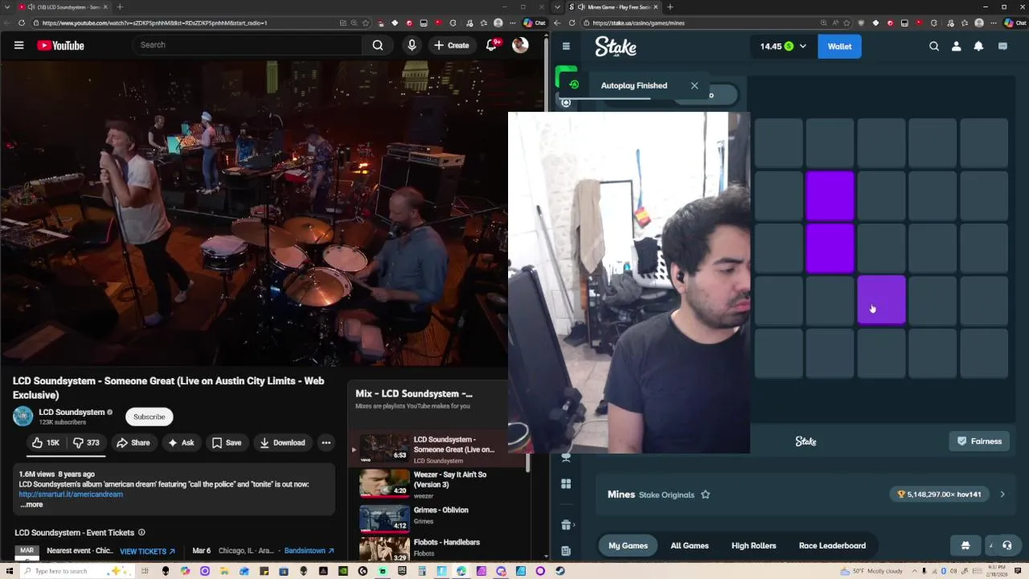1029x579 pixels.
Task: Open the Stake Wallet button
Action: pyautogui.click(x=839, y=46)
